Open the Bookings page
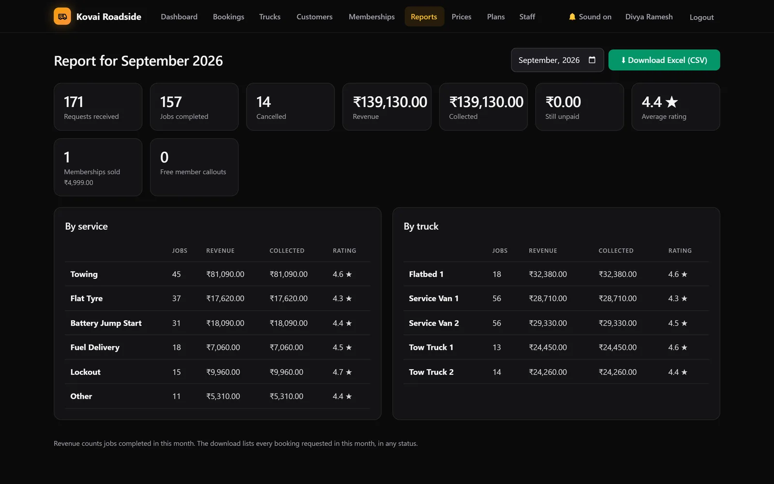Screen dimensions: 774x484 click(x=228, y=16)
